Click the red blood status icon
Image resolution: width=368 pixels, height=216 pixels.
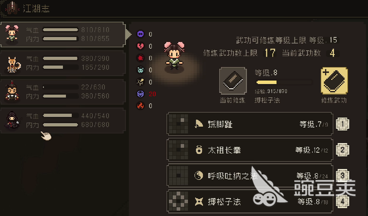click(x=140, y=58)
